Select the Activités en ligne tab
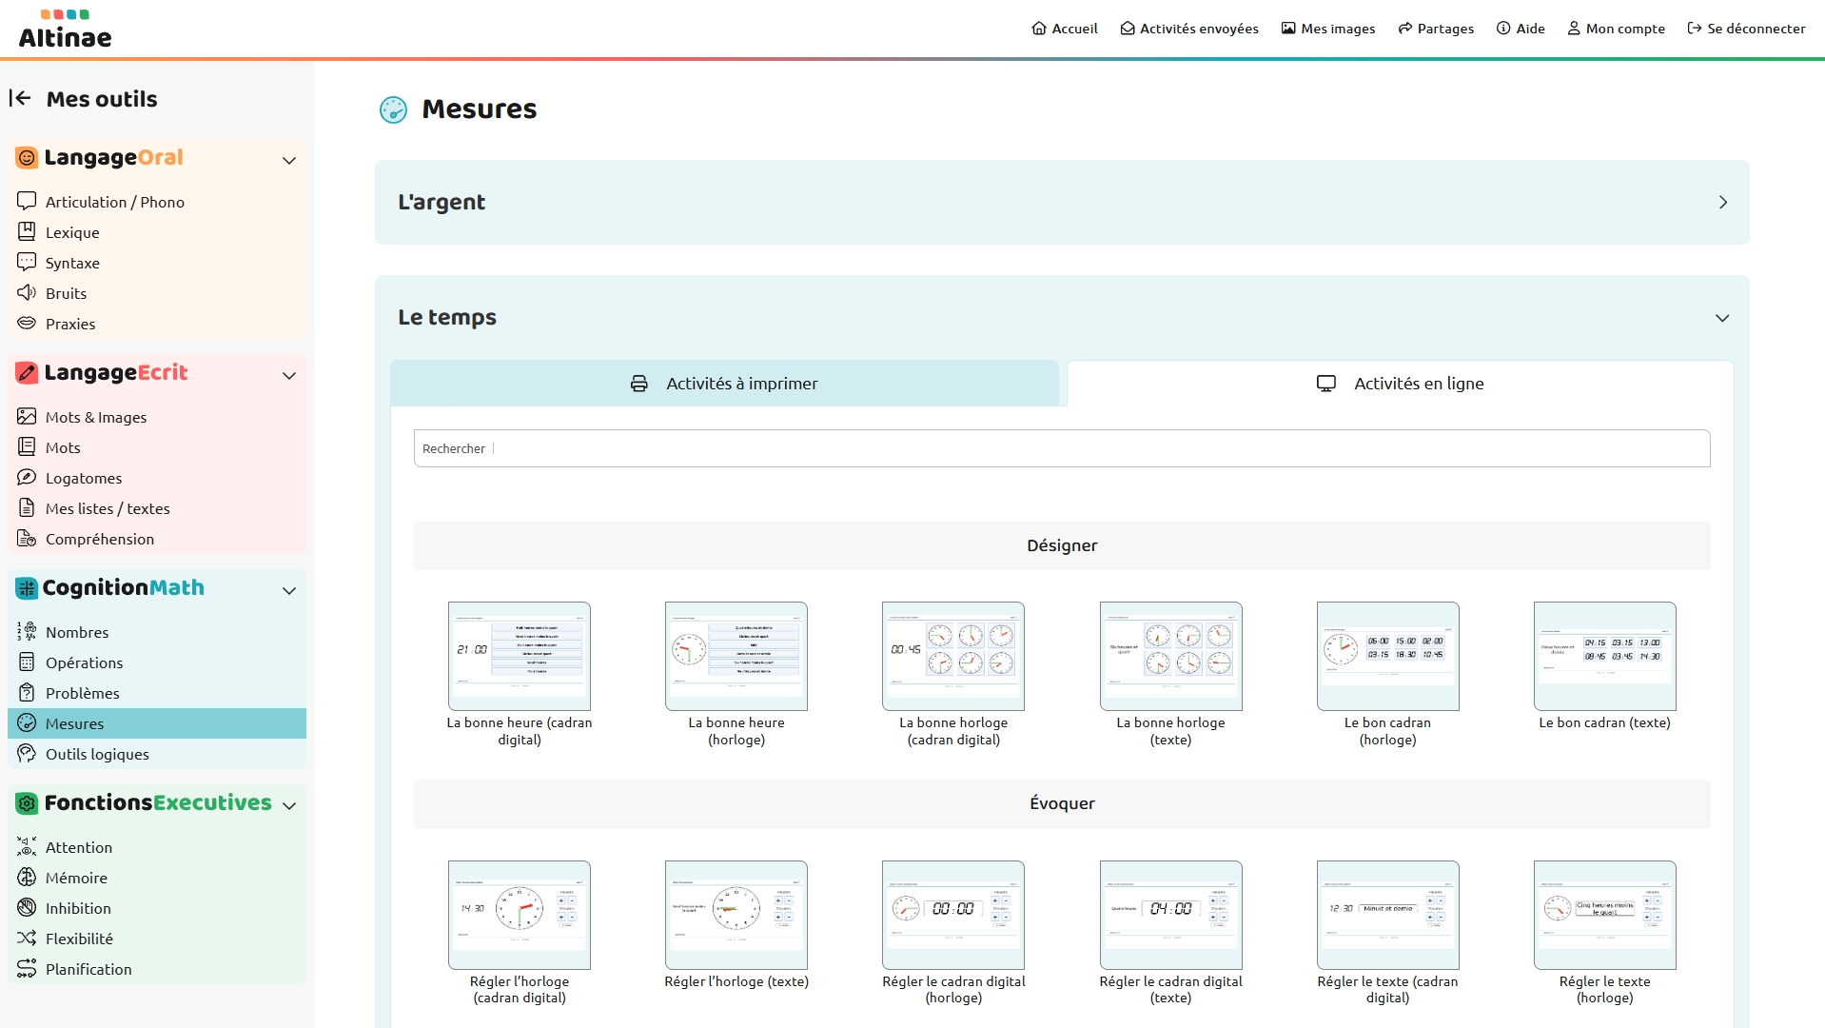The image size is (1825, 1028). coord(1400,384)
